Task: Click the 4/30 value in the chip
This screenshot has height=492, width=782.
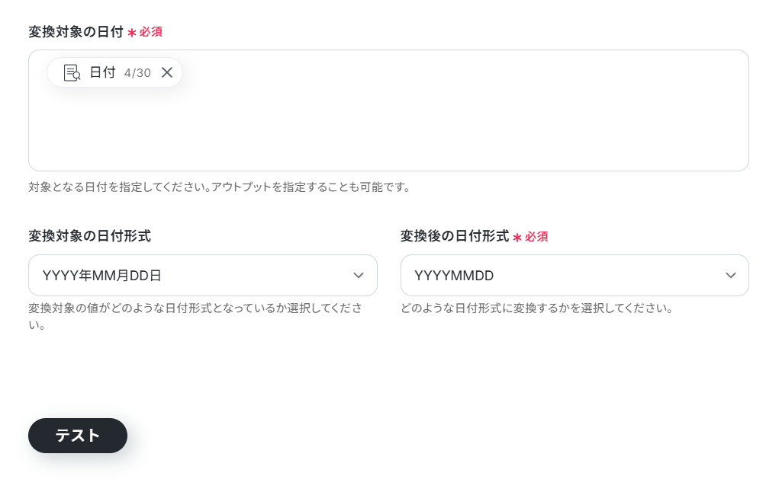Action: click(137, 73)
